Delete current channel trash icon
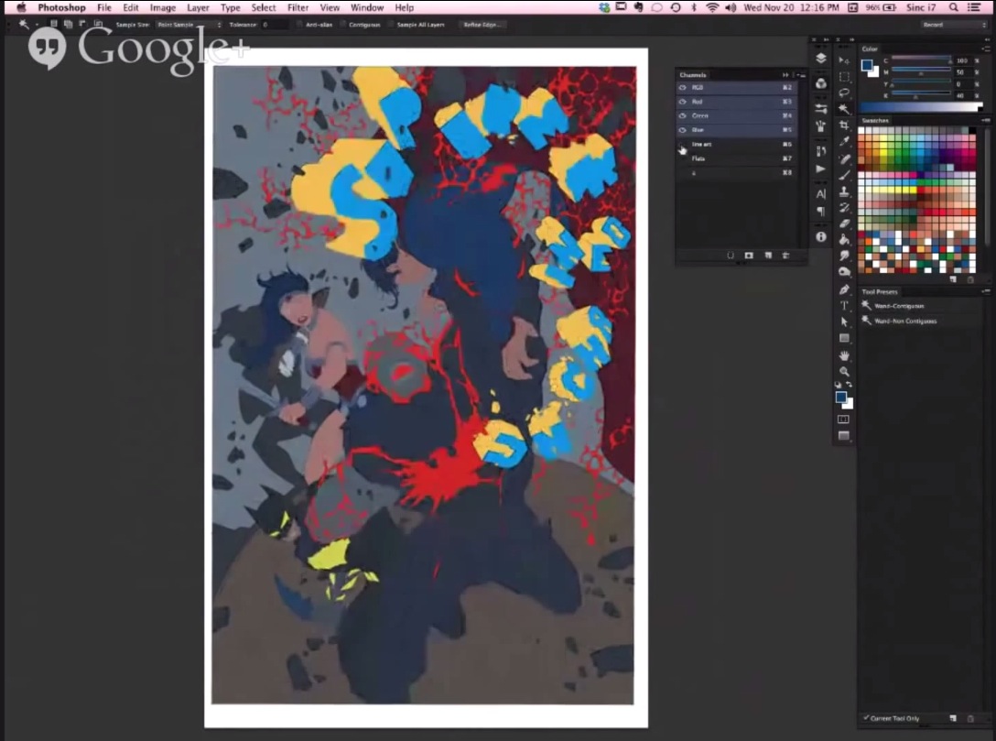 point(785,256)
